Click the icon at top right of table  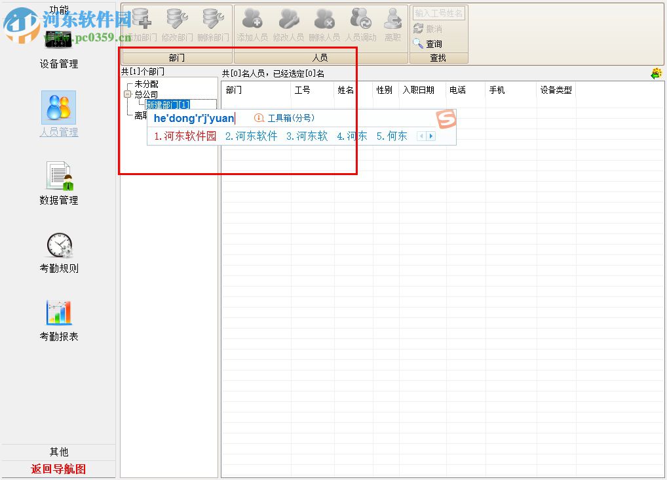pos(657,73)
